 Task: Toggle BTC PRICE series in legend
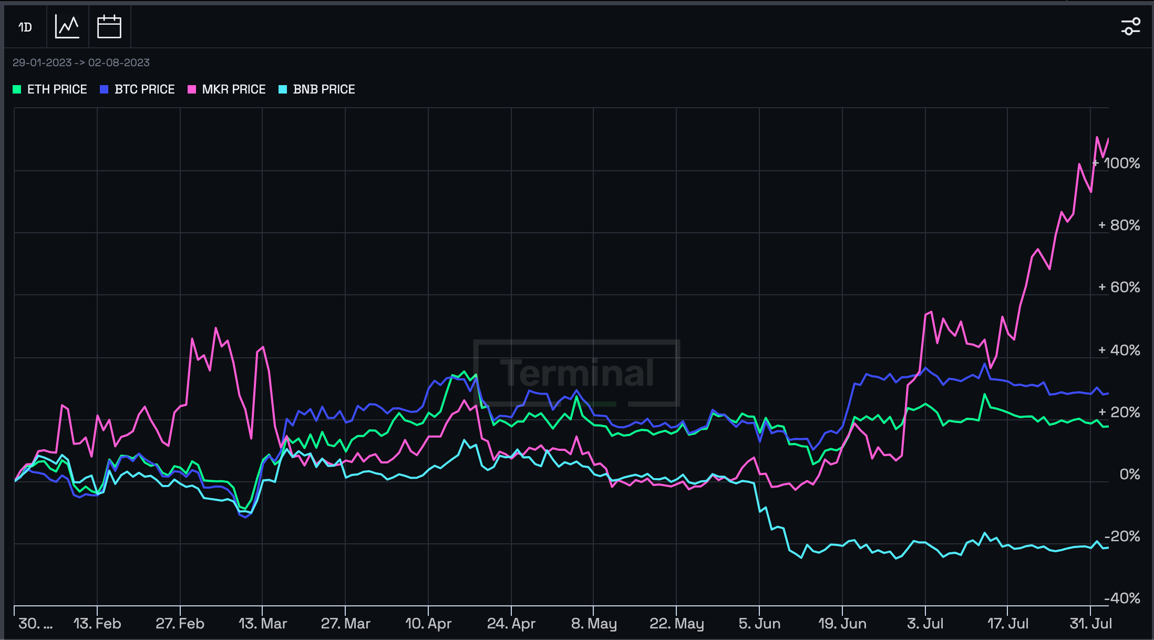pos(137,89)
